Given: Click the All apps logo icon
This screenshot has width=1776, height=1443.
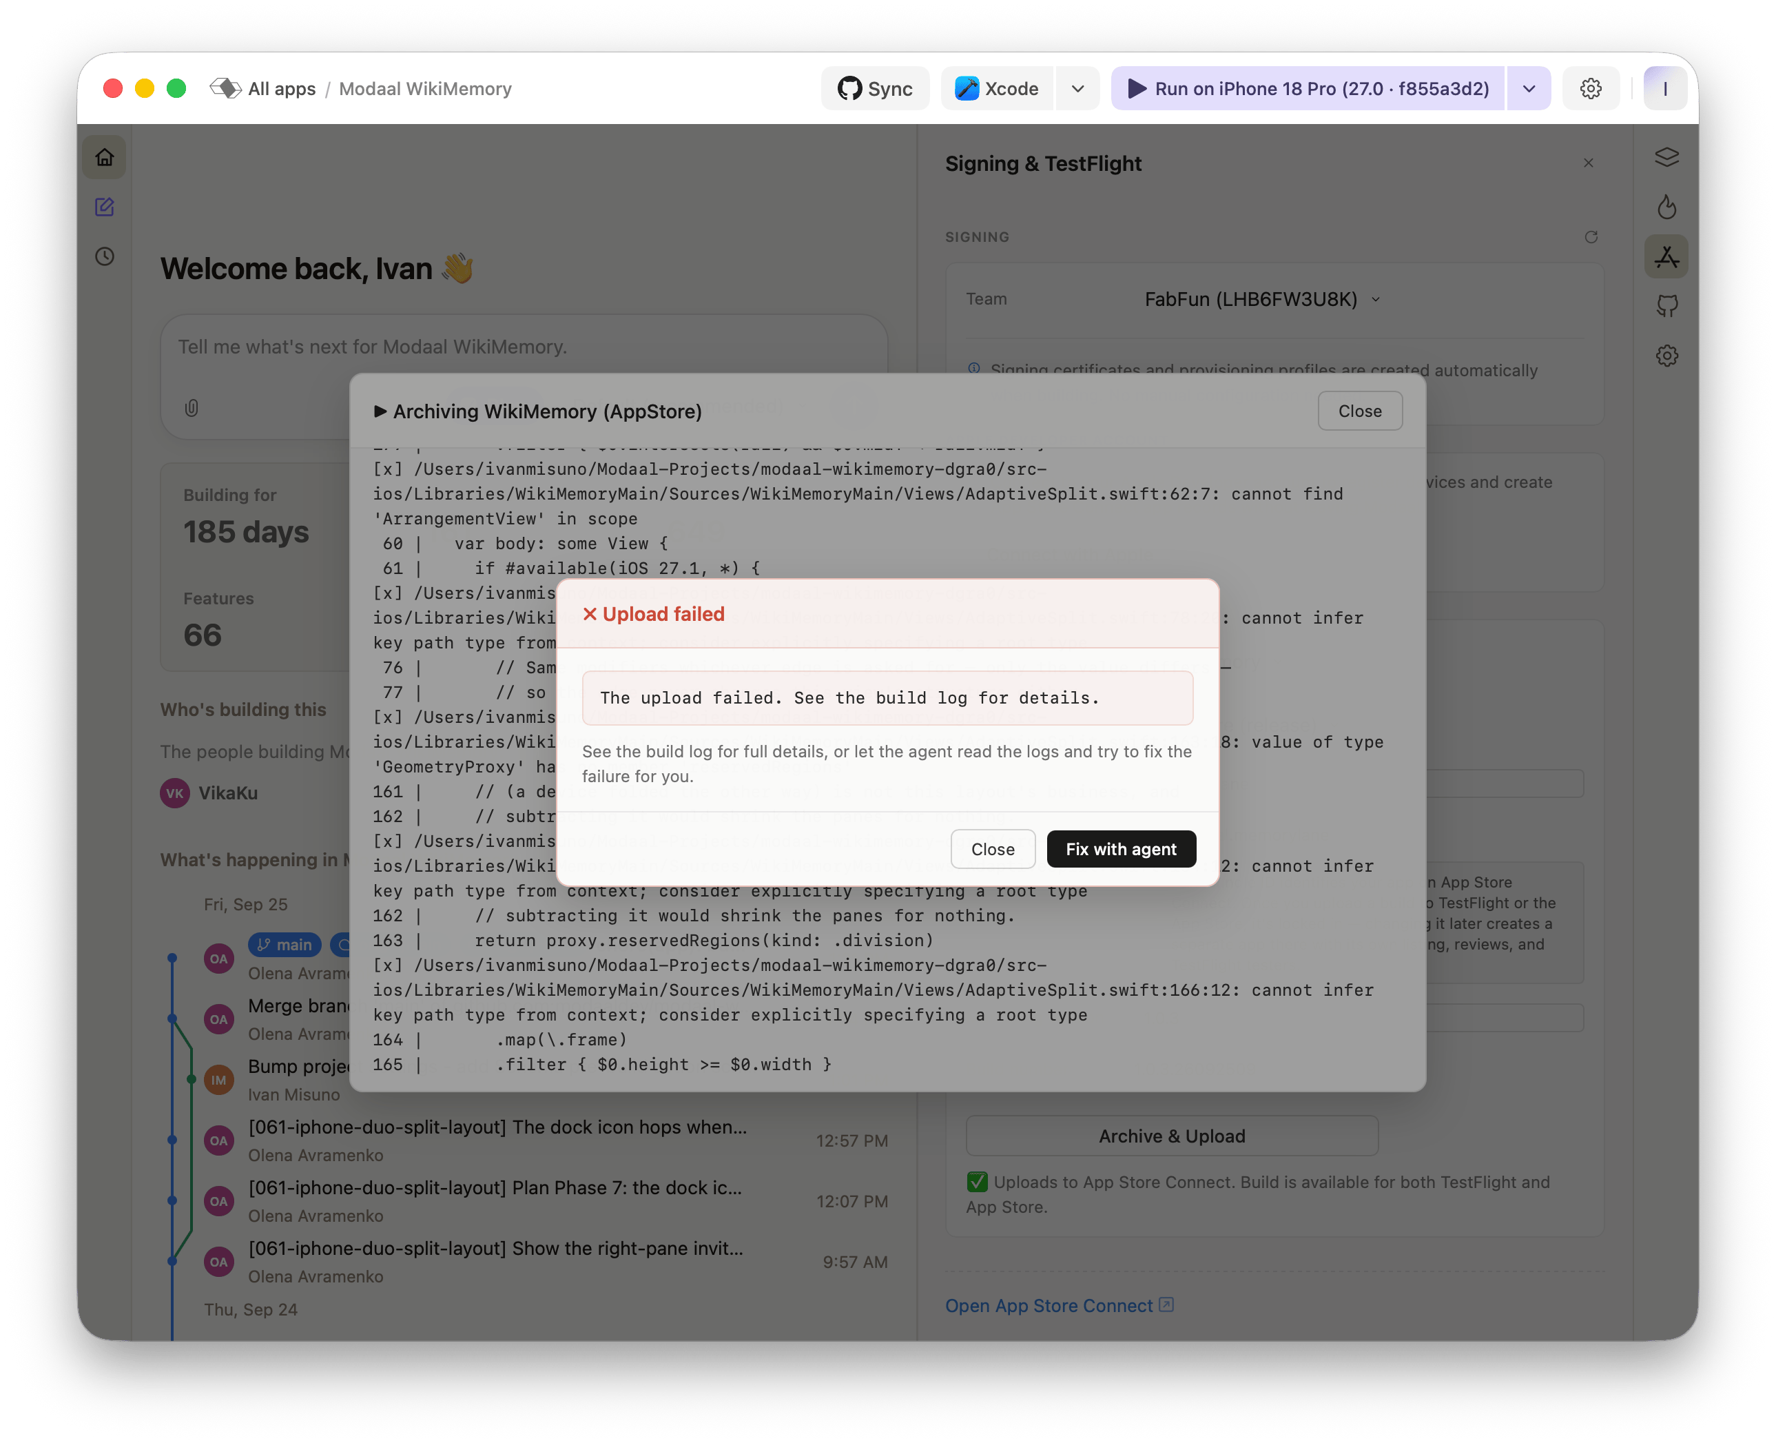Looking at the screenshot, I should [225, 88].
